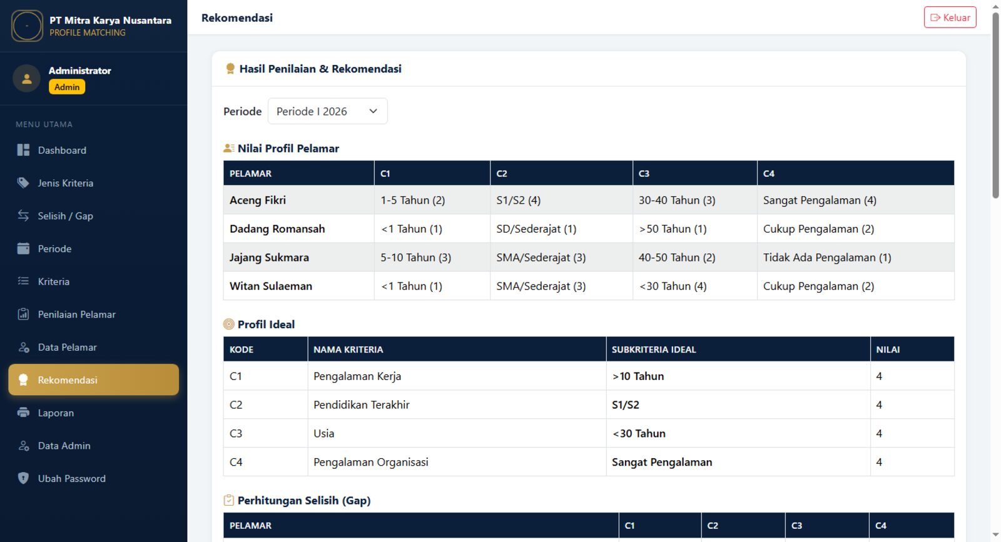This screenshot has width=1001, height=542.
Task: Click the bold "S1/S2" ideal subcriteria cell
Action: (x=738, y=404)
